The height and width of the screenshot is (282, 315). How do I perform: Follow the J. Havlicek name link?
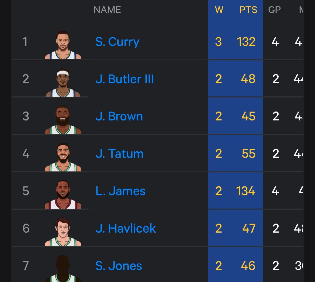(x=126, y=228)
